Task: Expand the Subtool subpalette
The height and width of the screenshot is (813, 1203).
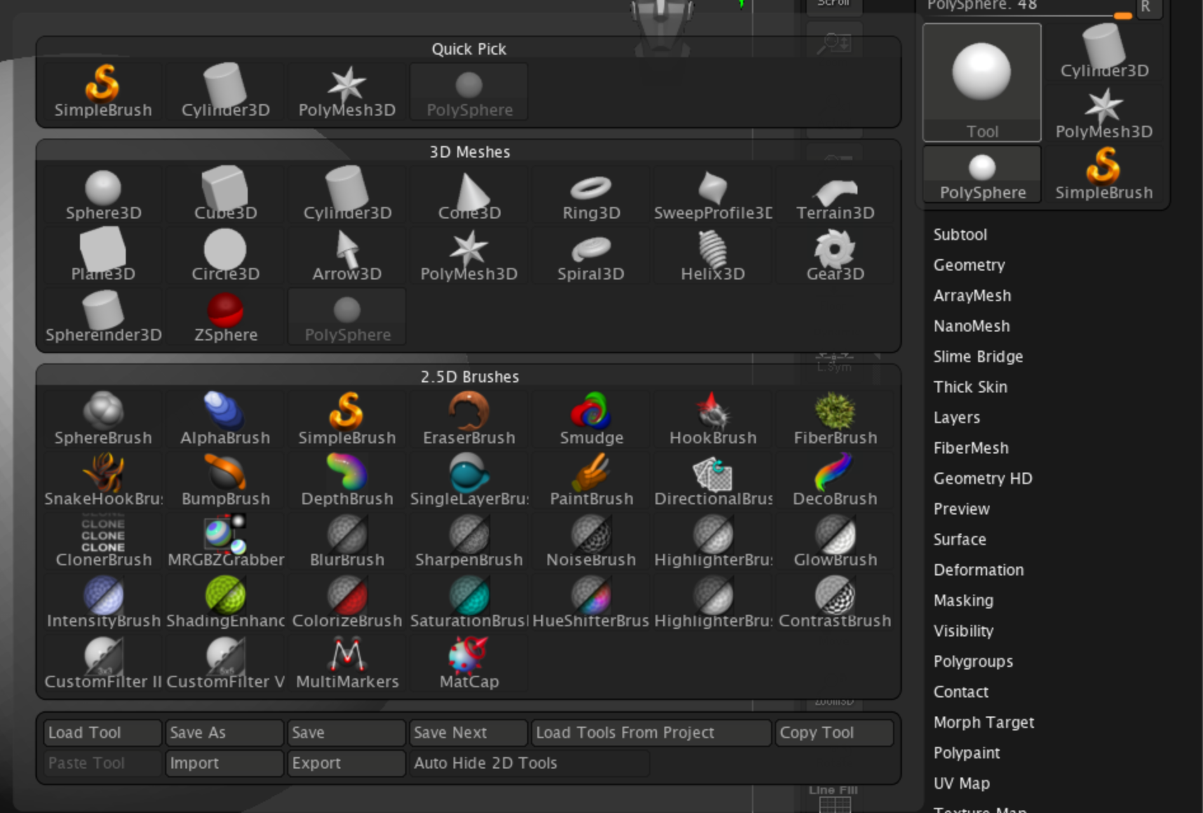Action: coord(960,234)
